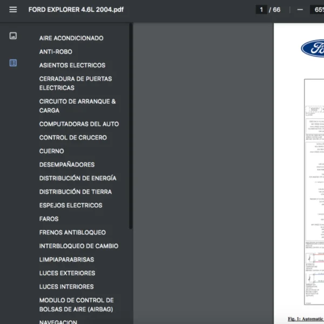The width and height of the screenshot is (324, 324).
Task: Go to ASIENTOS ELECTRICOS section
Action: coord(72,65)
